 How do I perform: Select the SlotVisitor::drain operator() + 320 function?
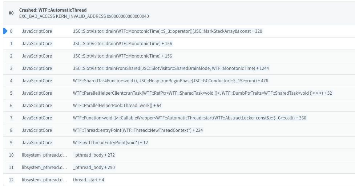pyautogui.click(x=167, y=31)
